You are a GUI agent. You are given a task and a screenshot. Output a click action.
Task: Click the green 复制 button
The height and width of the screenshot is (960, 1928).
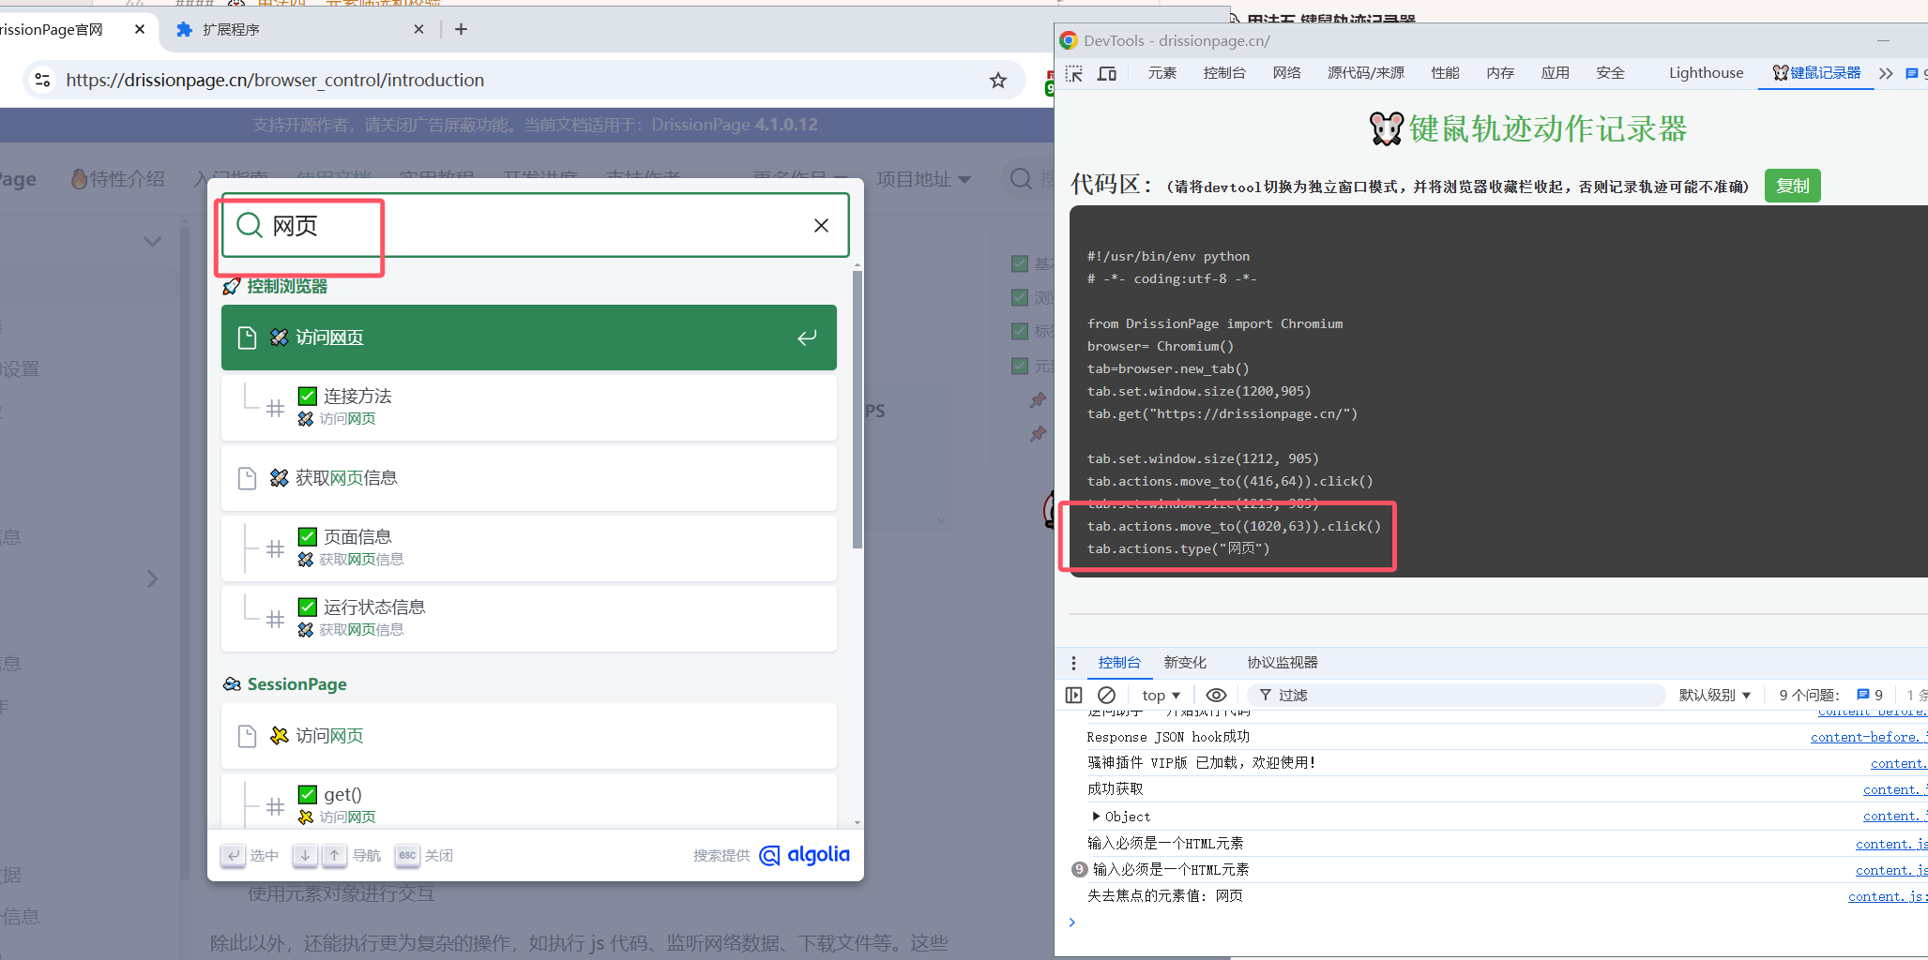[1793, 186]
